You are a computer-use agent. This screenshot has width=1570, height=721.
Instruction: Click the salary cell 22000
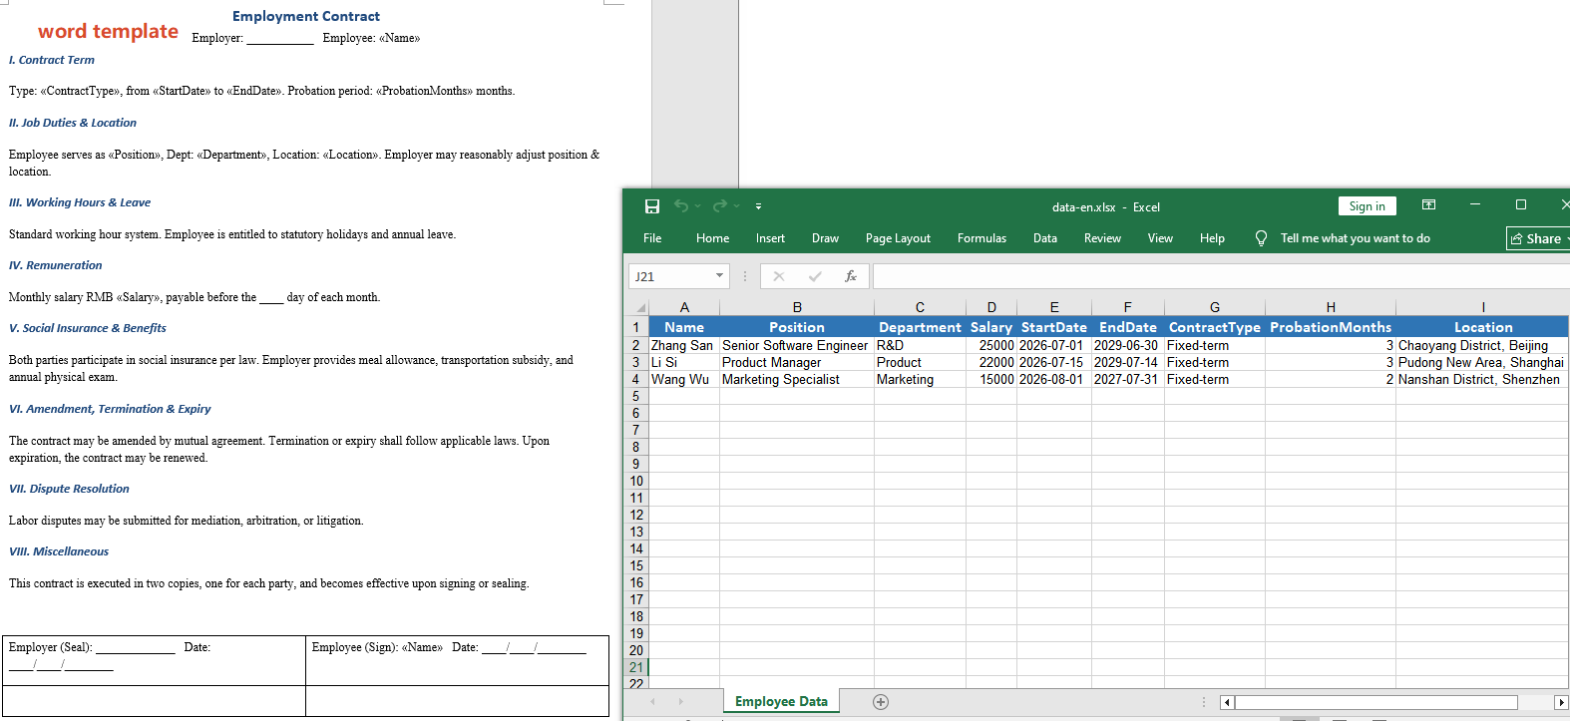click(x=991, y=362)
